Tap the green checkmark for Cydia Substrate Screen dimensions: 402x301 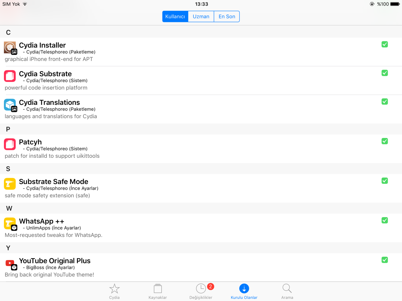pyautogui.click(x=385, y=73)
